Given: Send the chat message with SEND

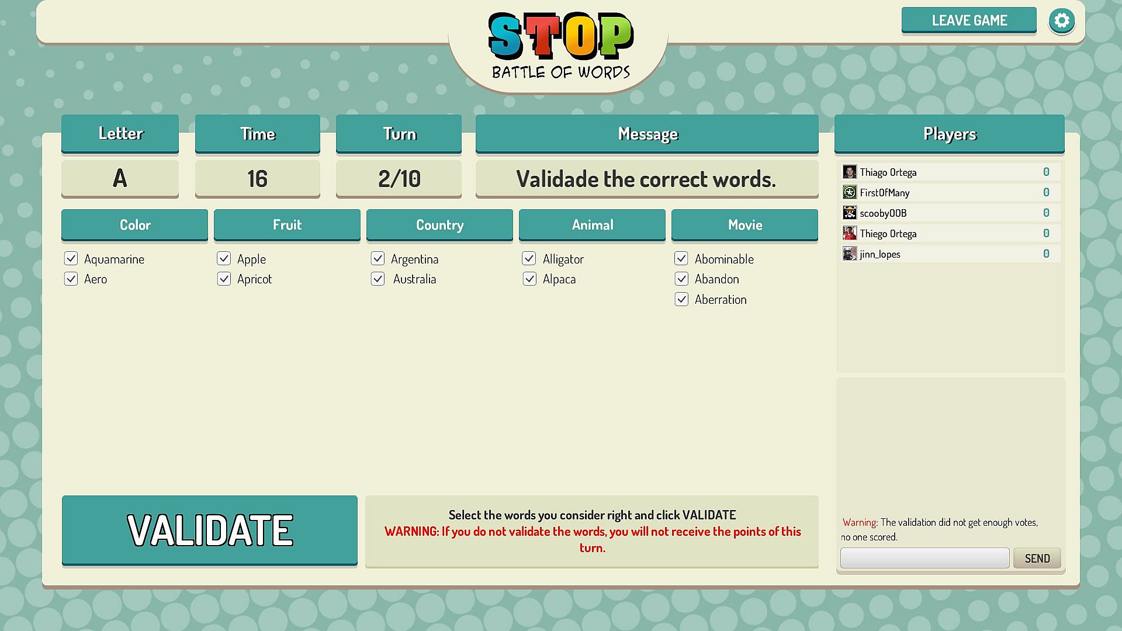Looking at the screenshot, I should pyautogui.click(x=1037, y=558).
